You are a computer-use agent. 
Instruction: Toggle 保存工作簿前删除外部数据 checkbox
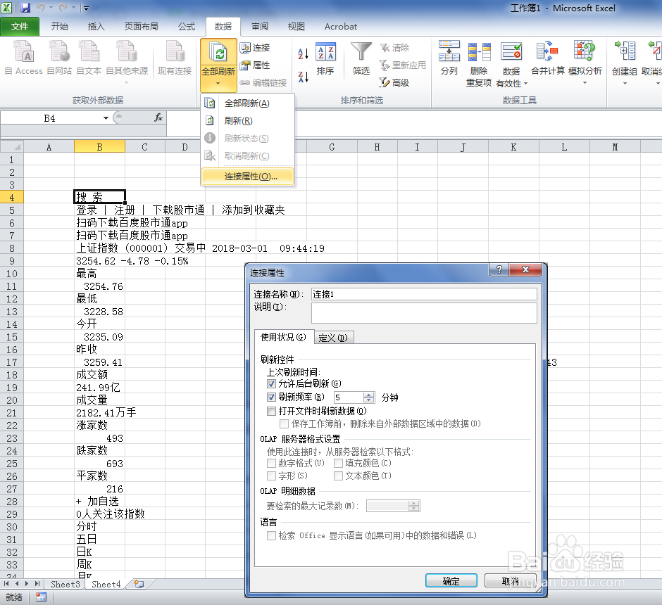(x=284, y=423)
